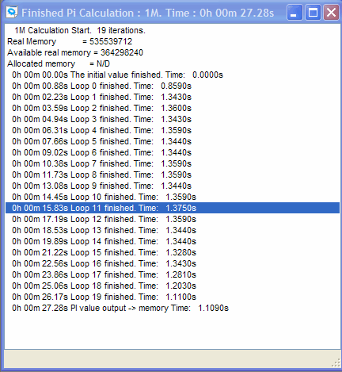This screenshot has width=342, height=372.
Task: Select the Loop 12 finished row
Action: [x=173, y=219]
